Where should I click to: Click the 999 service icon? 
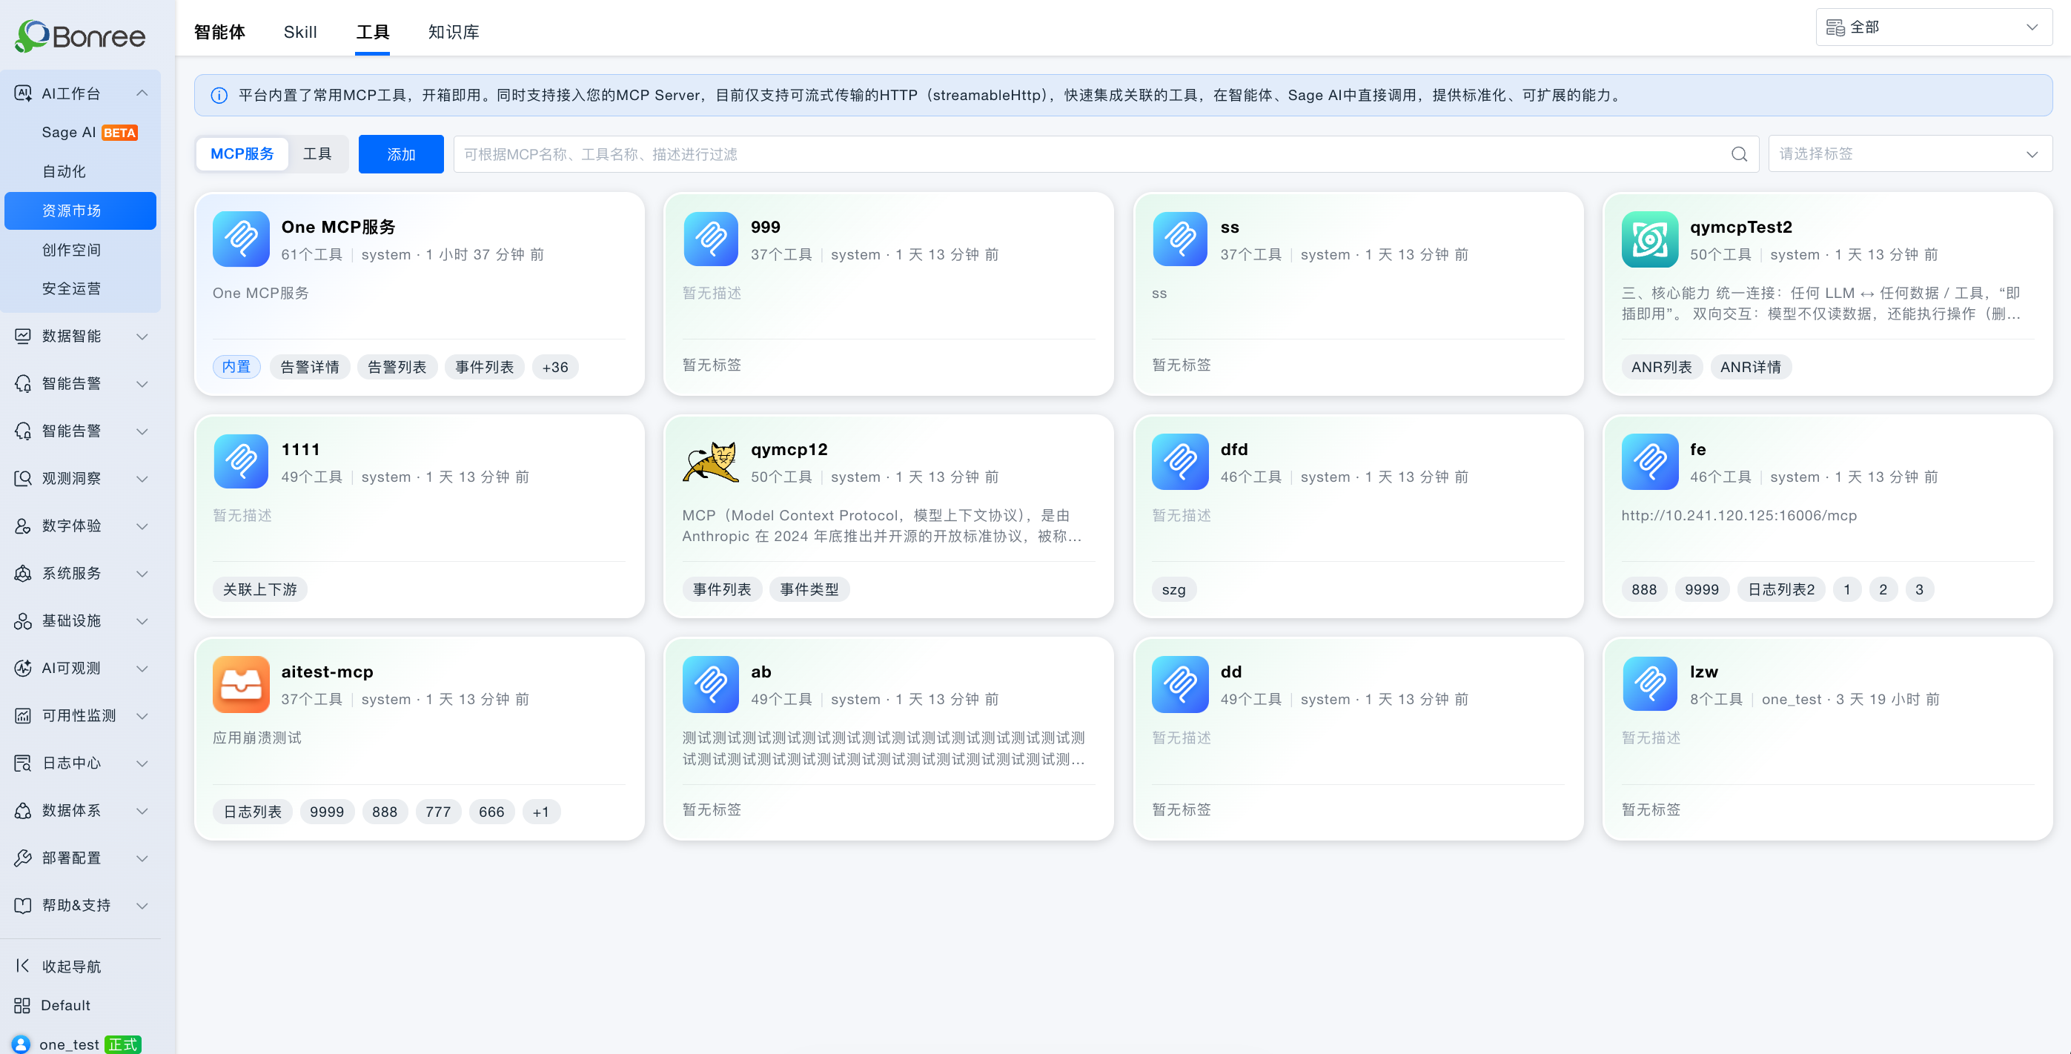[711, 239]
